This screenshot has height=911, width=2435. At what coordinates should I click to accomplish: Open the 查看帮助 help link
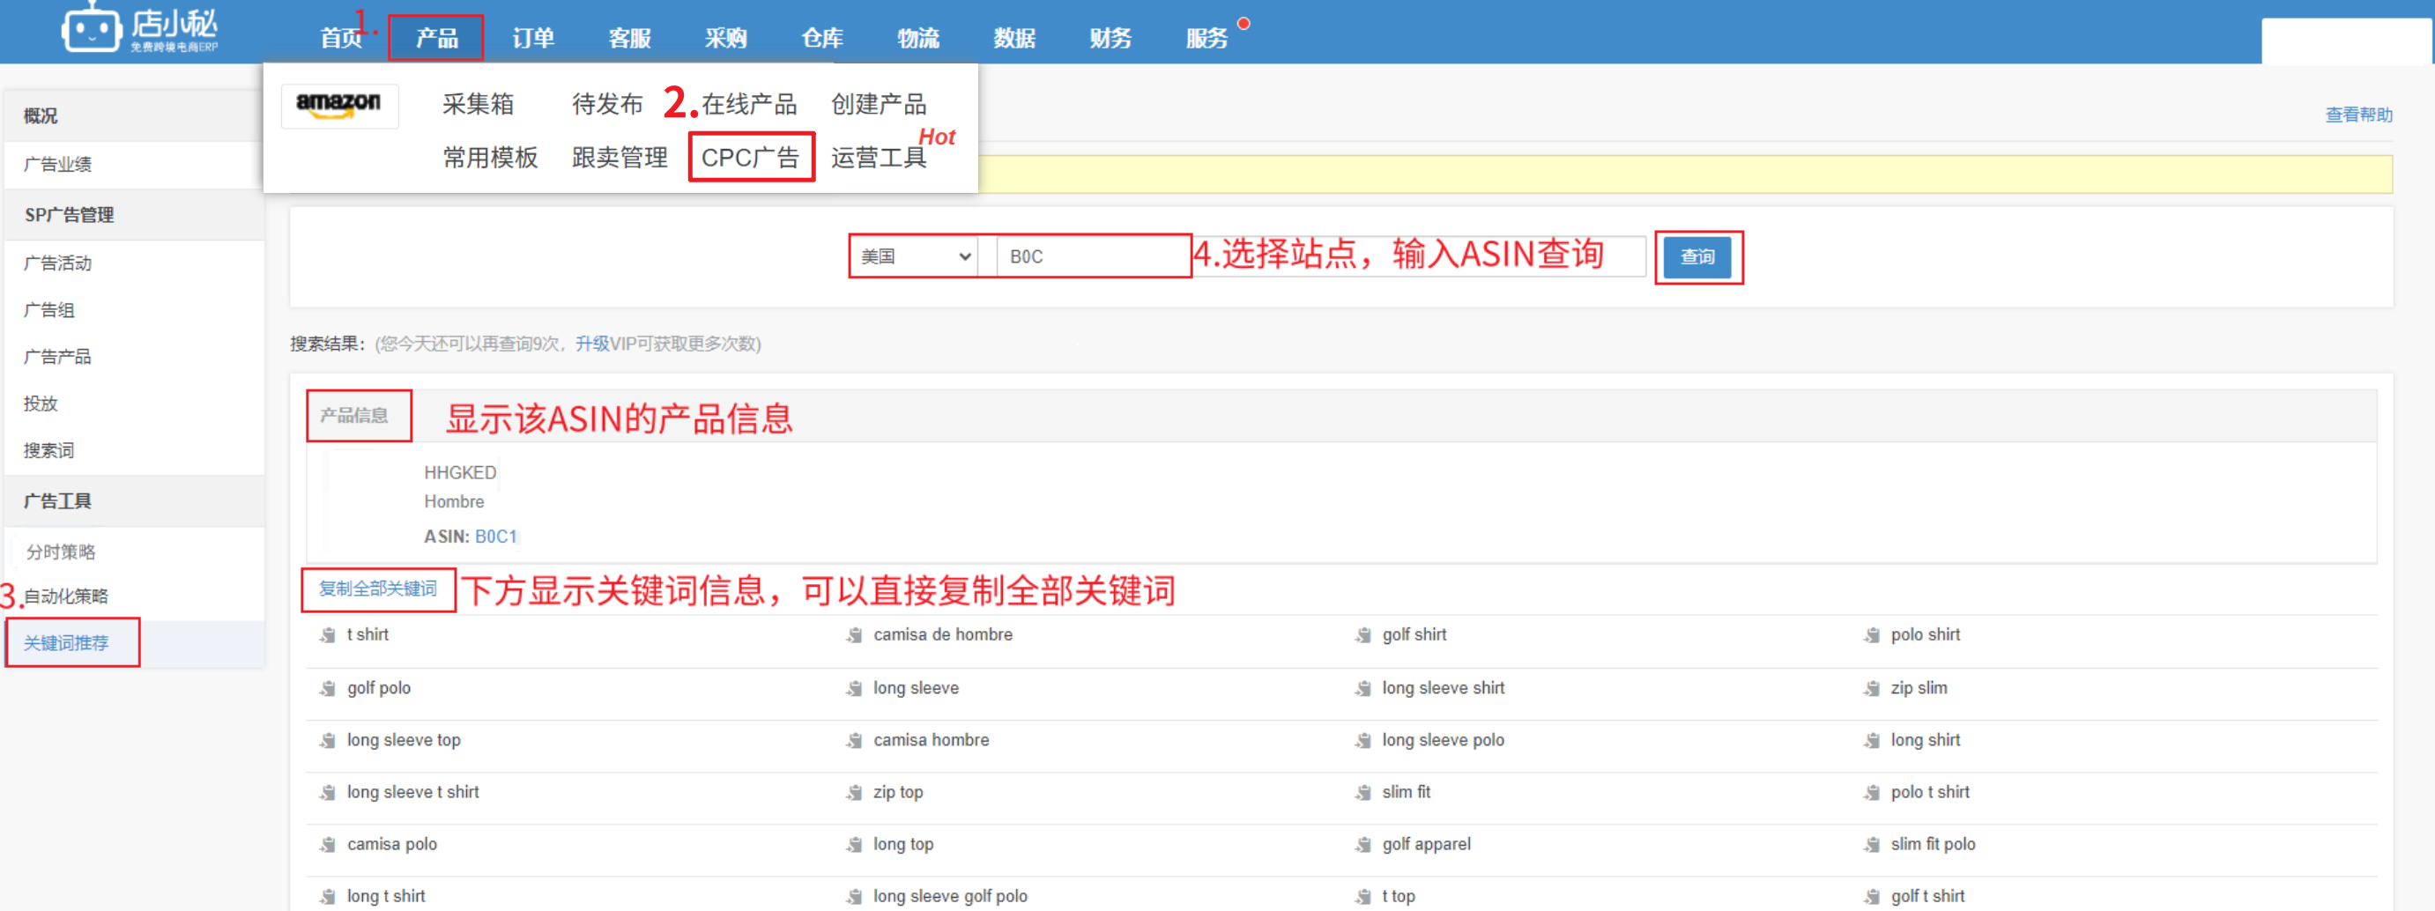point(2357,115)
